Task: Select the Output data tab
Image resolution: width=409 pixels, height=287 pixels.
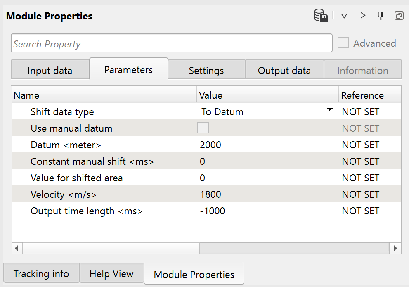Action: point(284,70)
